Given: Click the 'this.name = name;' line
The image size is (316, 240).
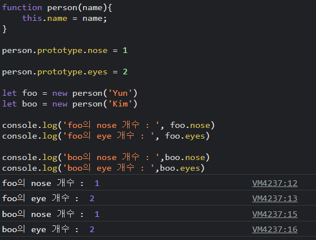Looking at the screenshot, I should 64,19.
